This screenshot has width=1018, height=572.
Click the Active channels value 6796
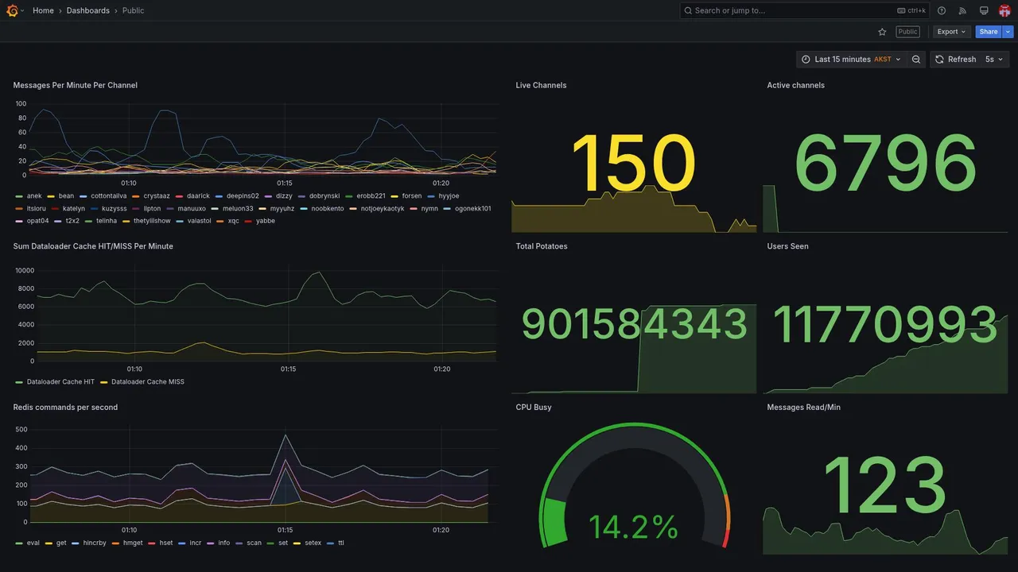coord(885,163)
